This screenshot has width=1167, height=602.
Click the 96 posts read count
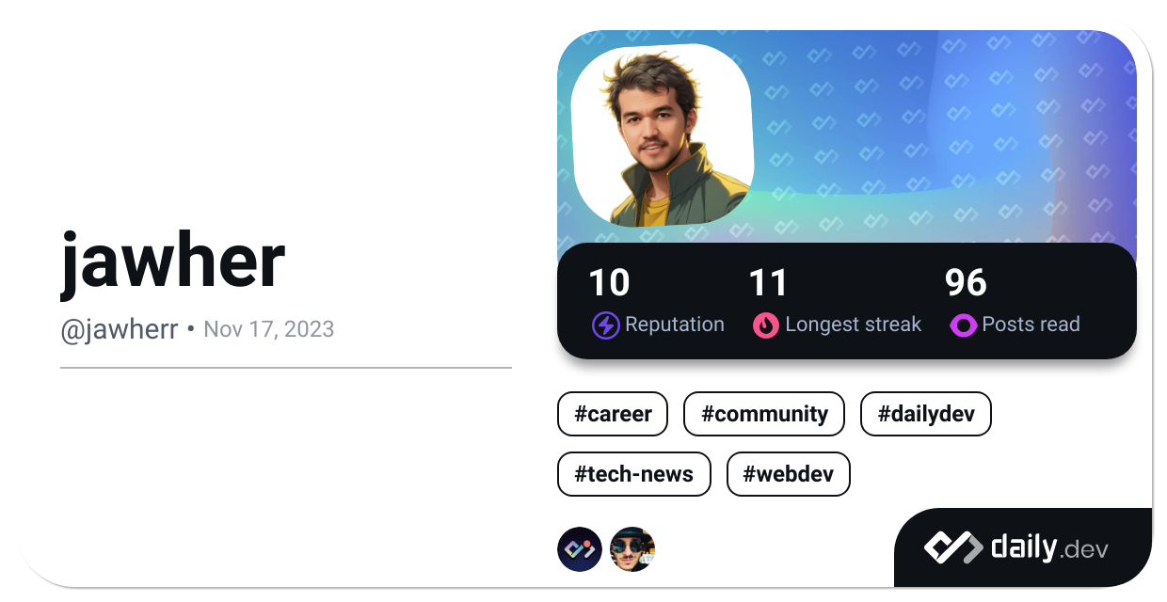tap(966, 283)
